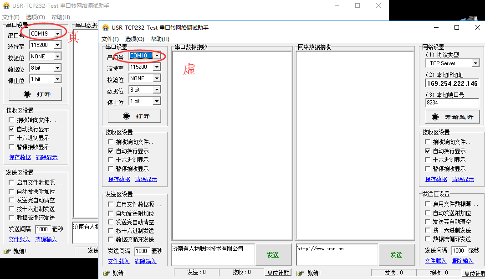Click the local port number field showing 8234
Screen dimensions: 485x279
452,103
